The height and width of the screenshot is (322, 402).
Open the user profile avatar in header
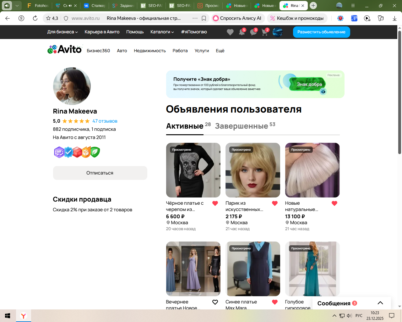(278, 32)
